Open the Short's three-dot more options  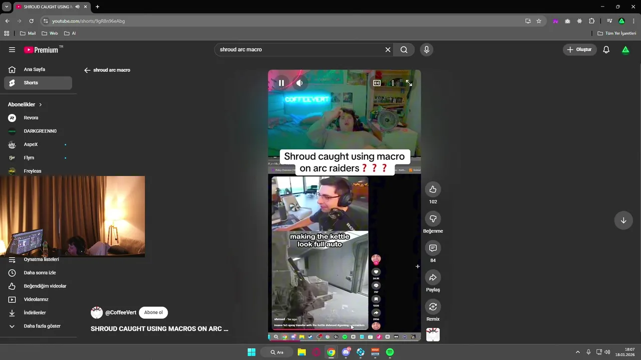[393, 83]
